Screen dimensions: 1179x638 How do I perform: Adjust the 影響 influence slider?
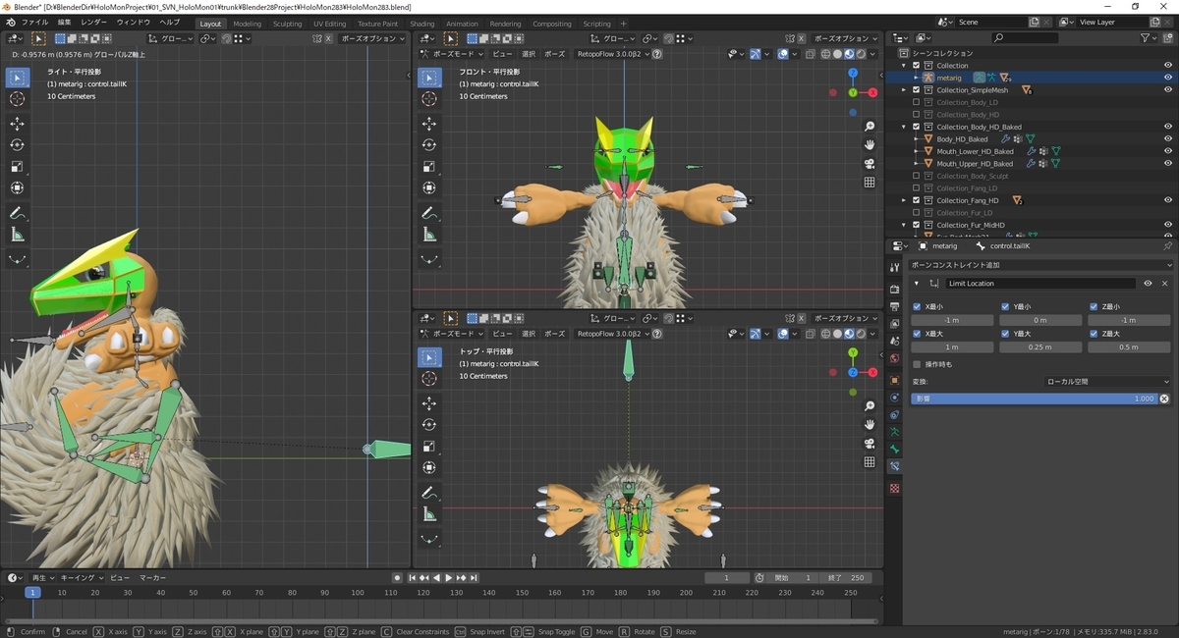pyautogui.click(x=1035, y=399)
